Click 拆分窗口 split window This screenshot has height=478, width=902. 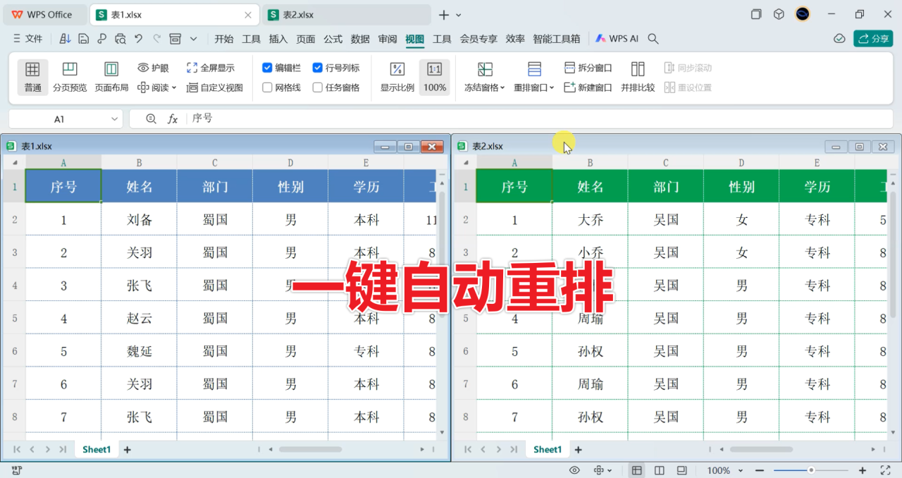(588, 68)
